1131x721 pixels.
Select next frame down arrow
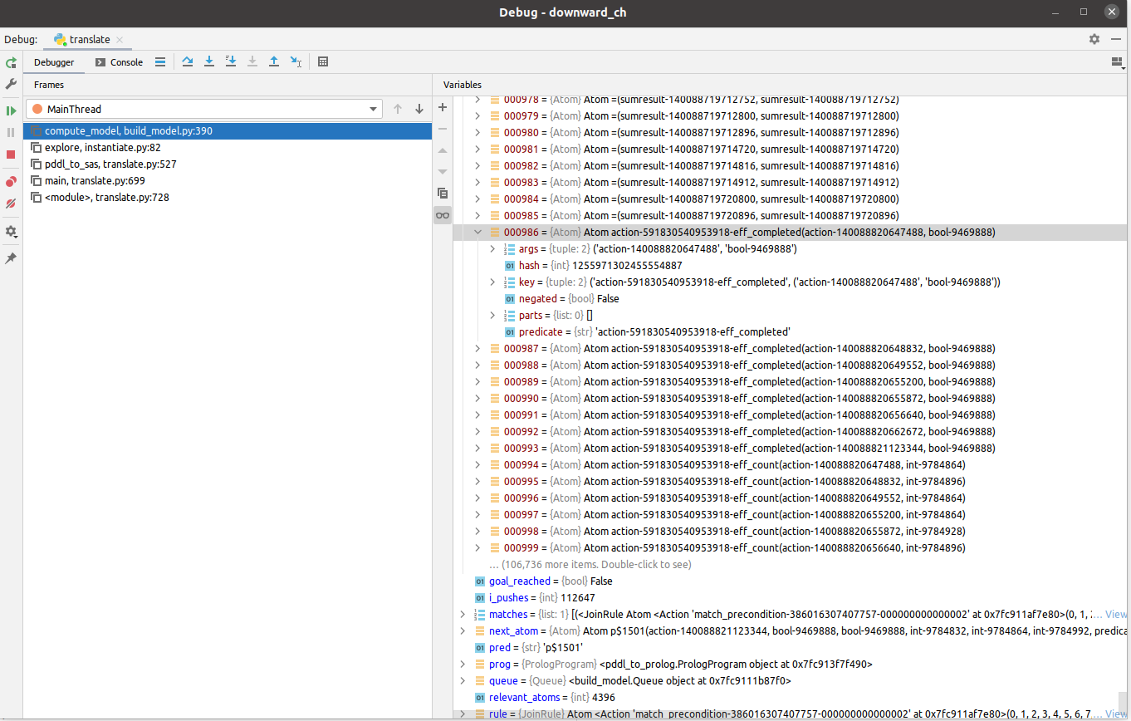419,109
